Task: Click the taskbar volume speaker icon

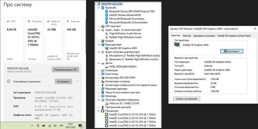Action: pyautogui.click(x=55, y=126)
